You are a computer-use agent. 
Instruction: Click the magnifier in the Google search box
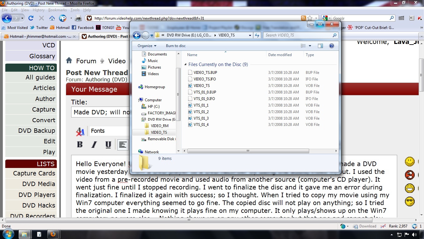392,18
